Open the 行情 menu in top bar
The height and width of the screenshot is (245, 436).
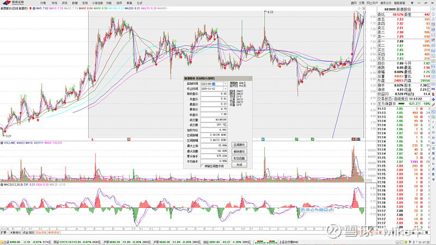coord(43,3)
